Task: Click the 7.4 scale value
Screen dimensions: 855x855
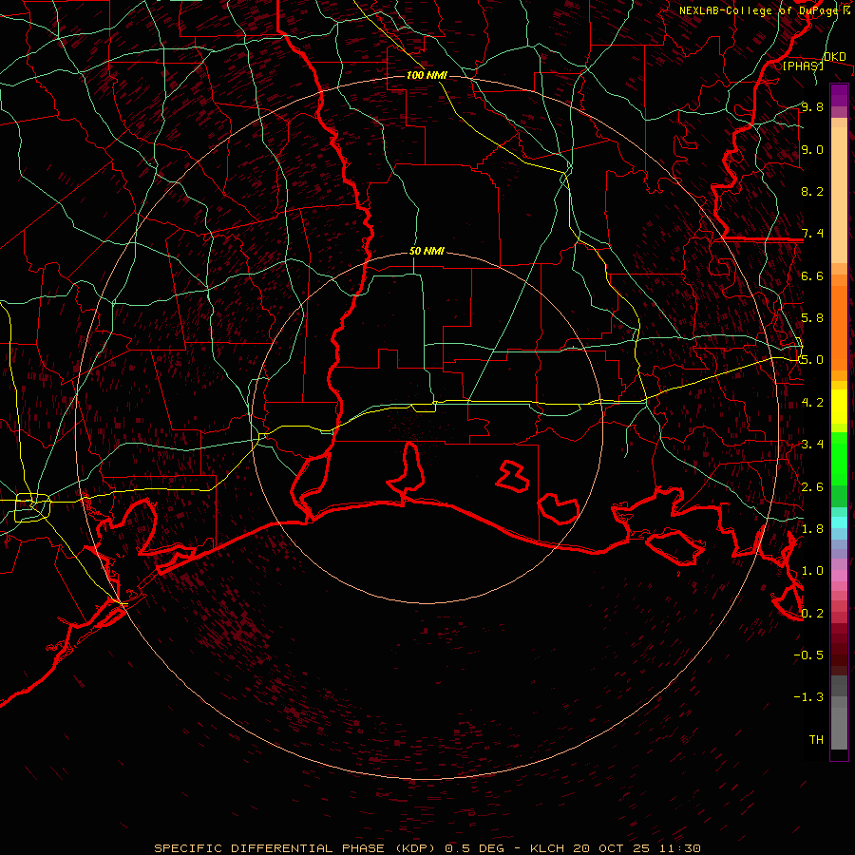Action: 812,234
